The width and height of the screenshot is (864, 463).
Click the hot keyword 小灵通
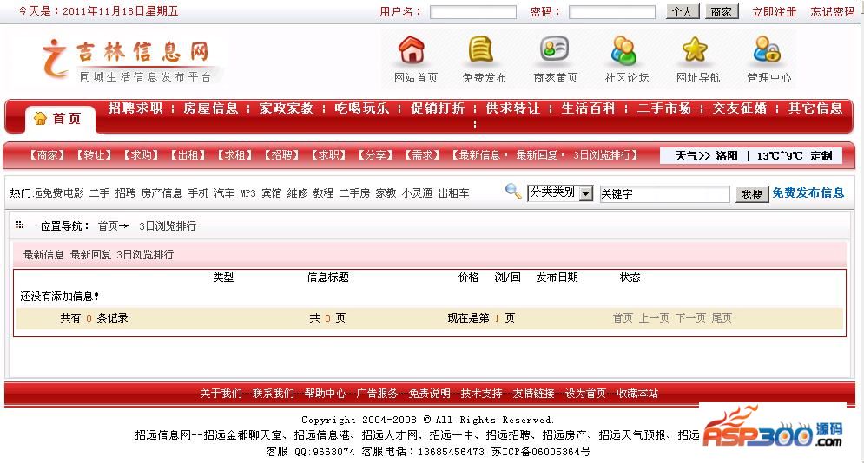tap(417, 193)
